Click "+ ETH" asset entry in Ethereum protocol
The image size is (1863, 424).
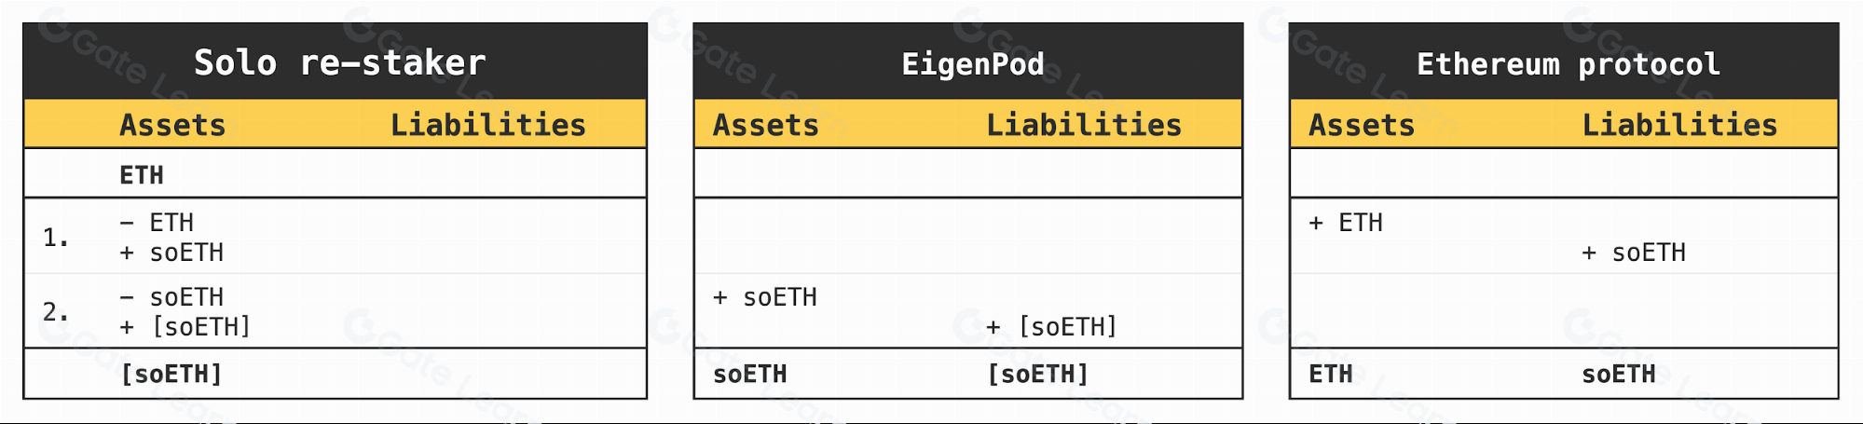pos(1345,223)
